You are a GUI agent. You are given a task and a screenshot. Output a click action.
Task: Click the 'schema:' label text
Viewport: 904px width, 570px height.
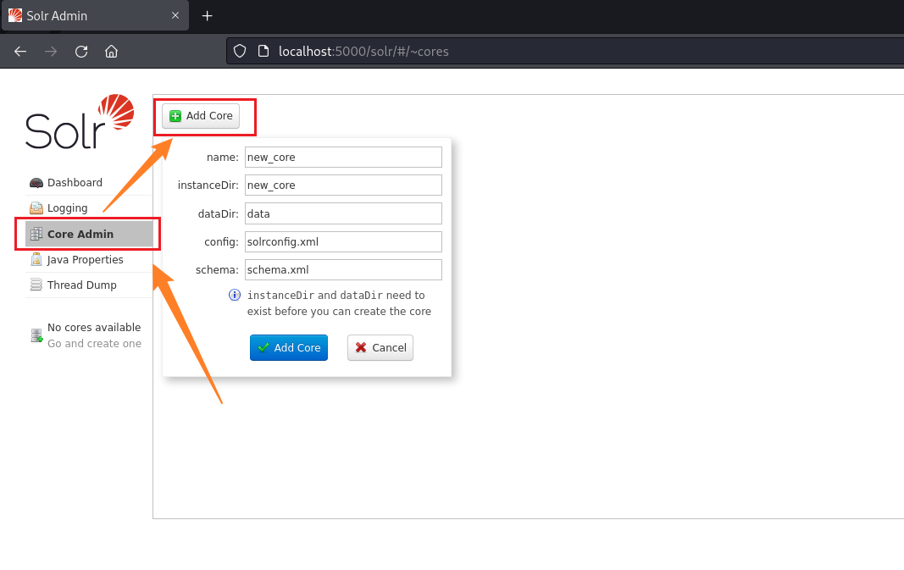click(x=217, y=269)
